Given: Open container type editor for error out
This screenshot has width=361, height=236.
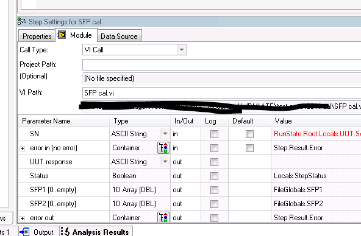Looking at the screenshot, I should point(163,217).
